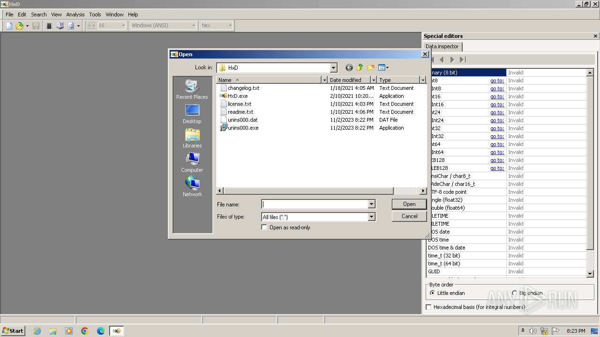Click the Up One Level folder icon

click(360, 67)
